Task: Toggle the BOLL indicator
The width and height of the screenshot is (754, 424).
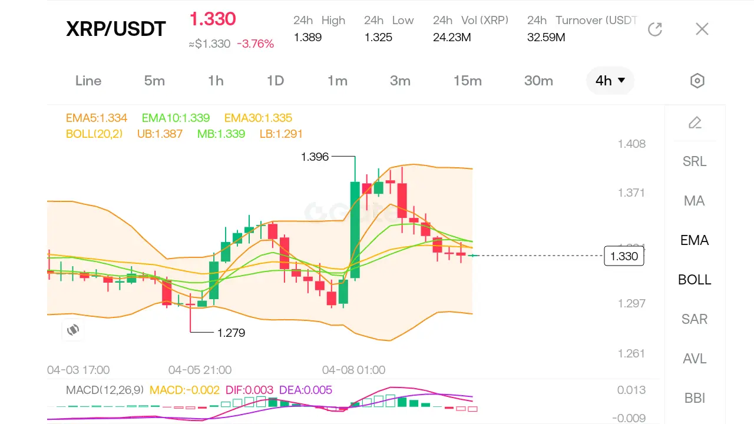Action: click(x=695, y=280)
